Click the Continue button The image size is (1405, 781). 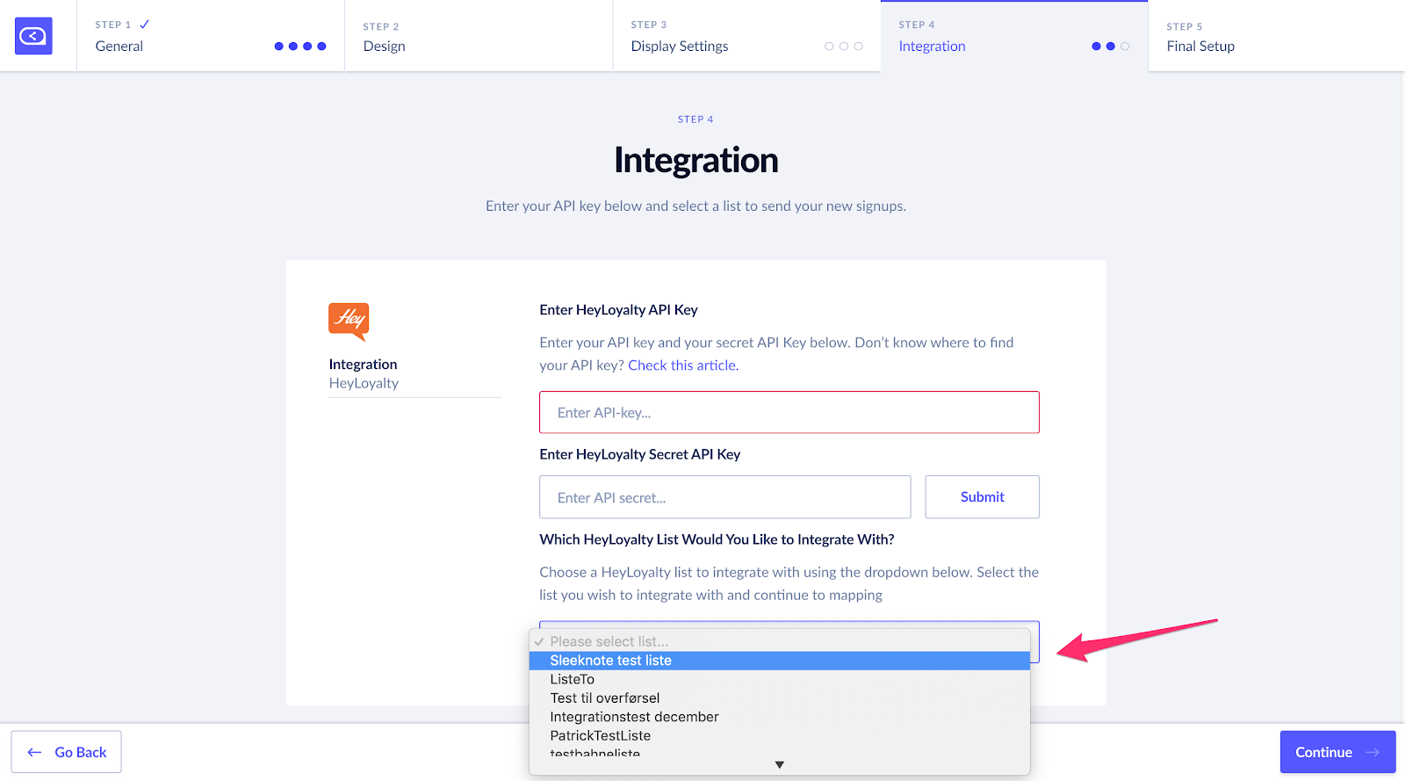pyautogui.click(x=1337, y=752)
